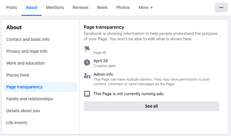Select Privacy and legal info
This screenshot has width=231, height=136.
(x=27, y=51)
